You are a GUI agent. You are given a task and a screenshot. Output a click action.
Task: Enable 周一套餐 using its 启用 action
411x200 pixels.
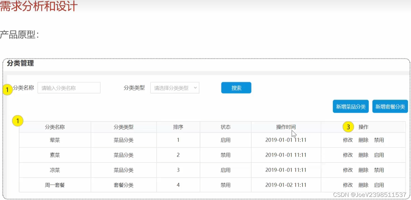379,185
